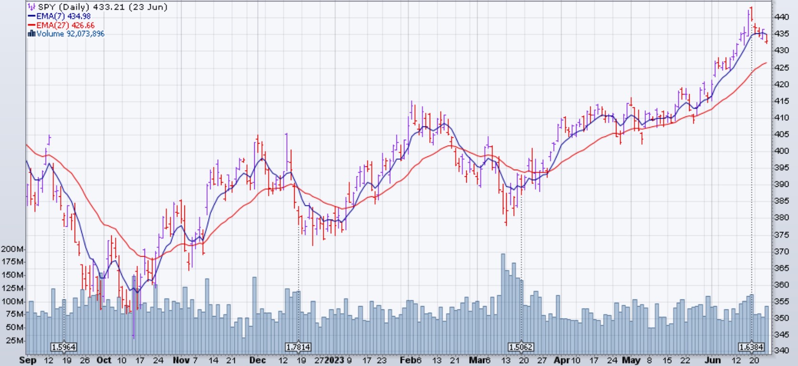Select the 1.5062 marker label
Viewport: 798px width, 366px height.
point(520,347)
